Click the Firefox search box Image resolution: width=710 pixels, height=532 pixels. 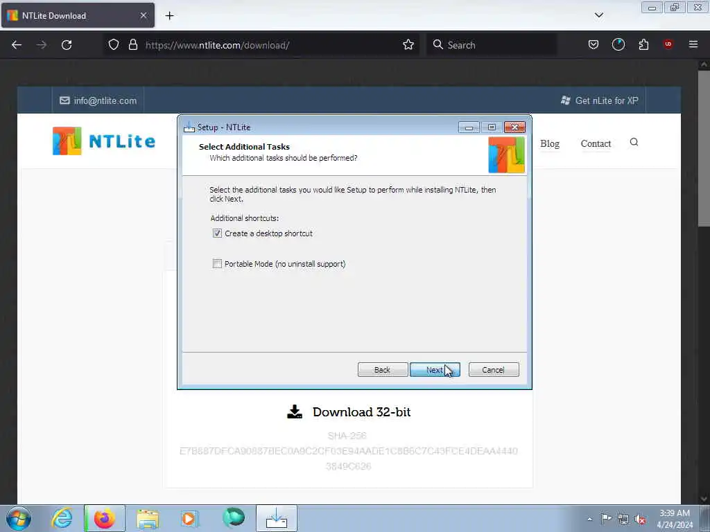pyautogui.click(x=492, y=45)
